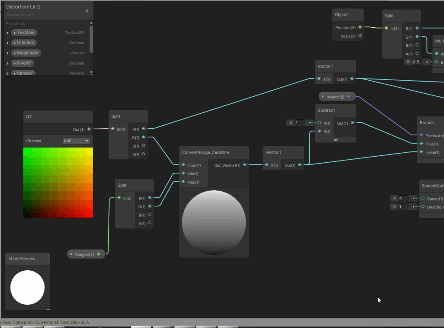Click the blackboard properties scrollbar
Image resolution: width=444 pixels, height=328 pixels.
pos(91,40)
